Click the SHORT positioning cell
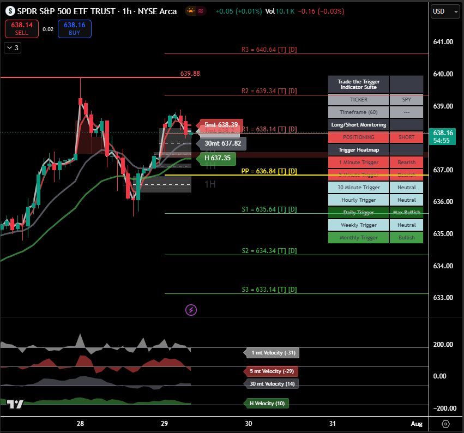This screenshot has height=433, width=464. [406, 137]
